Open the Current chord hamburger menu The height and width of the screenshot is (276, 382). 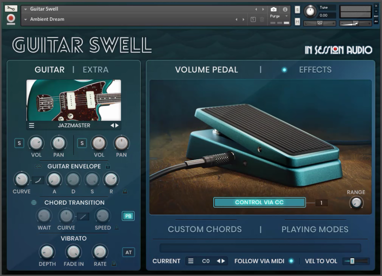coord(190,261)
